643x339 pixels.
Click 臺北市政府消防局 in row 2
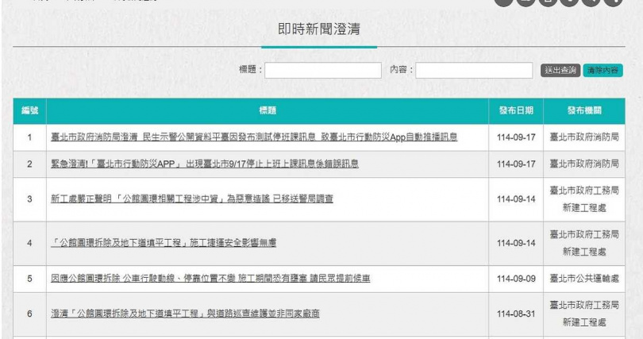[x=584, y=164]
